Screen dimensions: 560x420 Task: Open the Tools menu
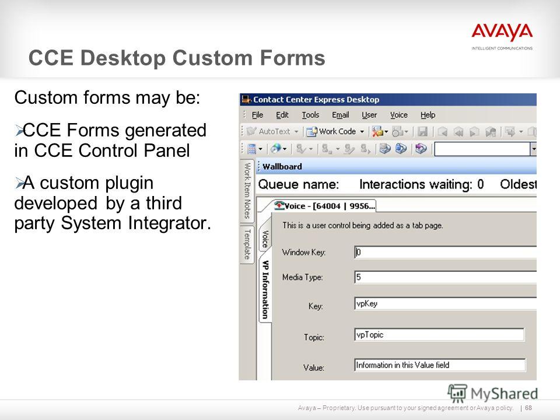(310, 115)
